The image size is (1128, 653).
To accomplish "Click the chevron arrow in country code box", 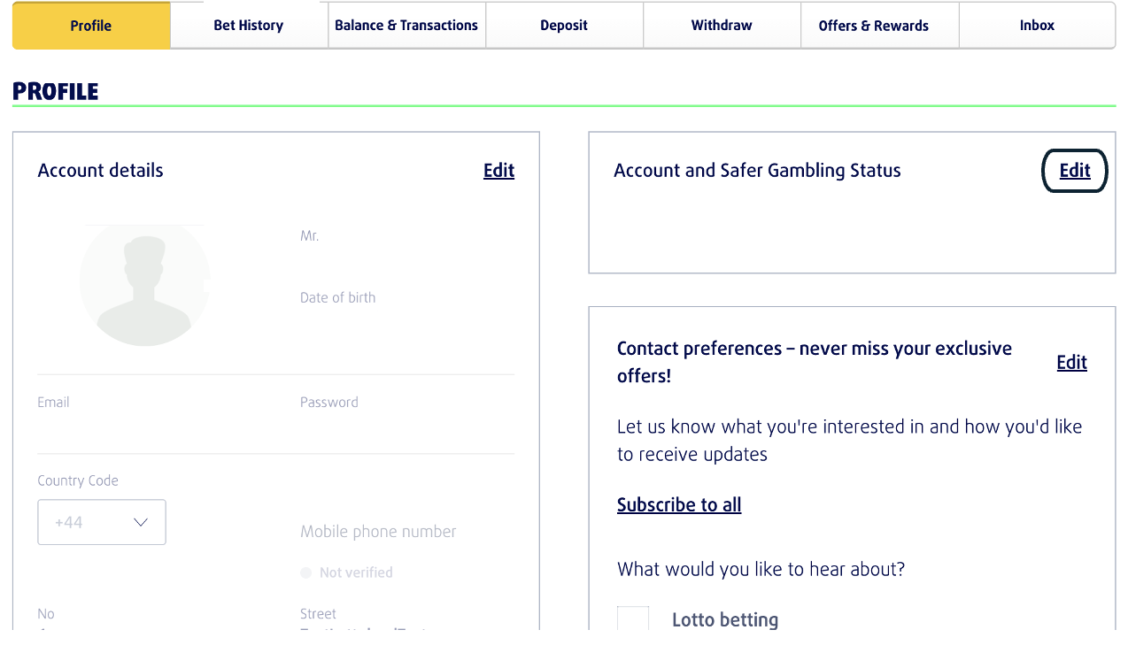I will tap(141, 522).
